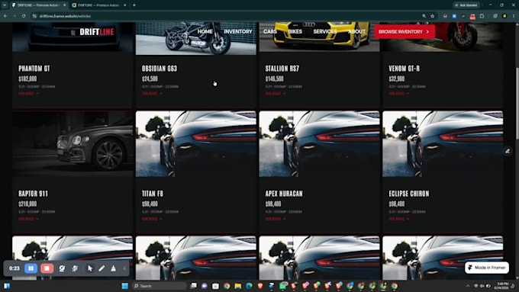
Task: Open Microsoft Edge from taskbar
Action: [x=249, y=286]
